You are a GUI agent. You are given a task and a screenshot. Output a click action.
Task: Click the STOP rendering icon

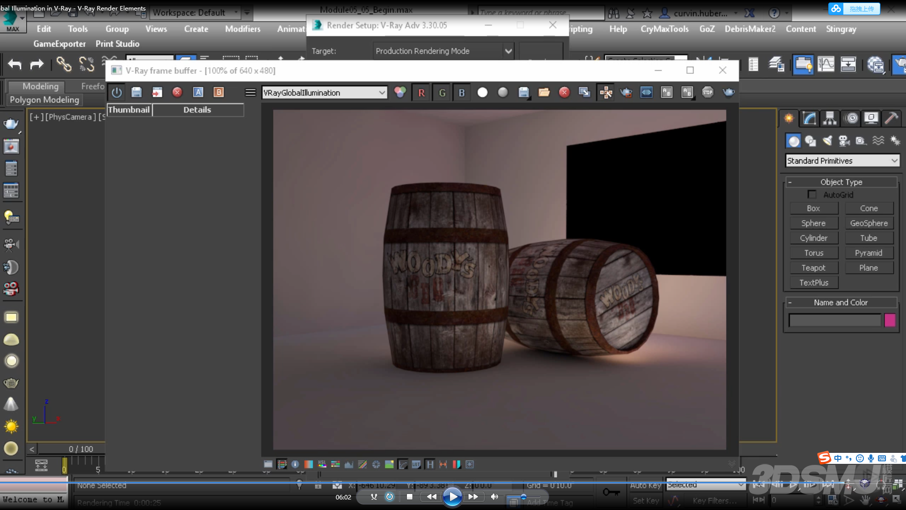(708, 92)
